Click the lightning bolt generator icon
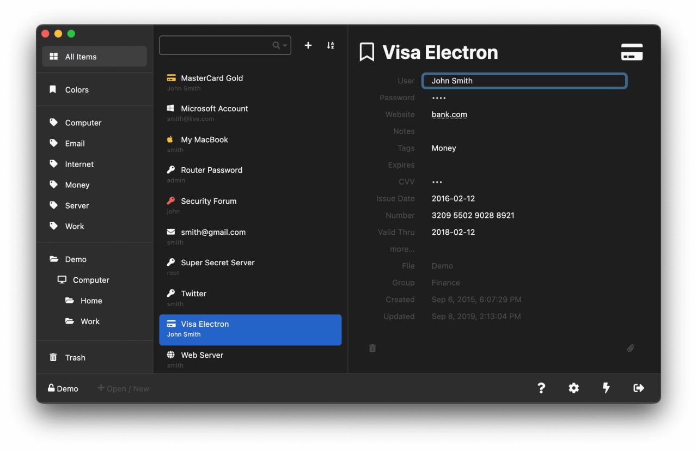 (x=606, y=388)
